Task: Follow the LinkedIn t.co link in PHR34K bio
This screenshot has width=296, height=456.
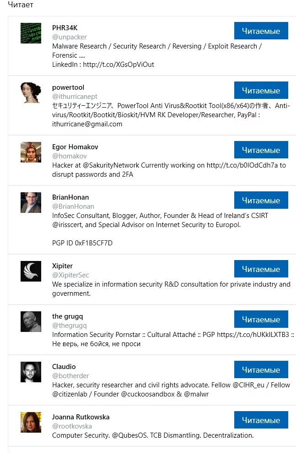Action: pyautogui.click(x=118, y=65)
